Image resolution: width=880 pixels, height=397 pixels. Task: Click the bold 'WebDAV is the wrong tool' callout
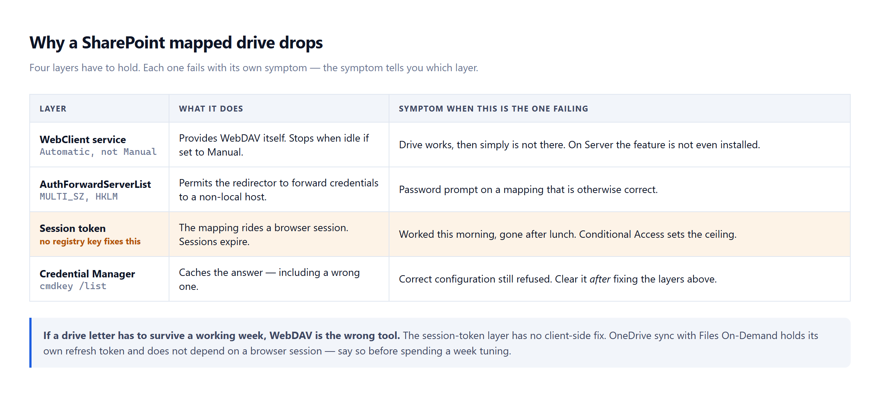tap(221, 335)
